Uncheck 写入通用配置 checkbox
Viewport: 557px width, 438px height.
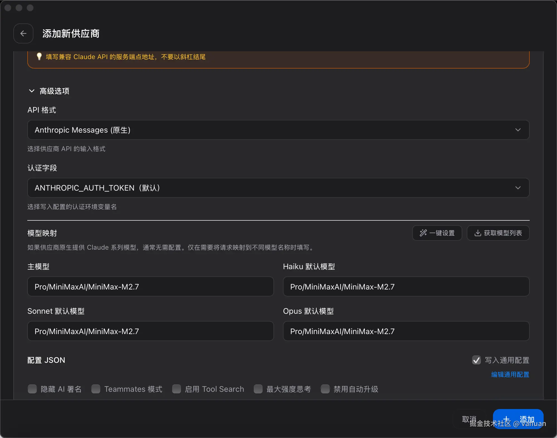point(476,360)
